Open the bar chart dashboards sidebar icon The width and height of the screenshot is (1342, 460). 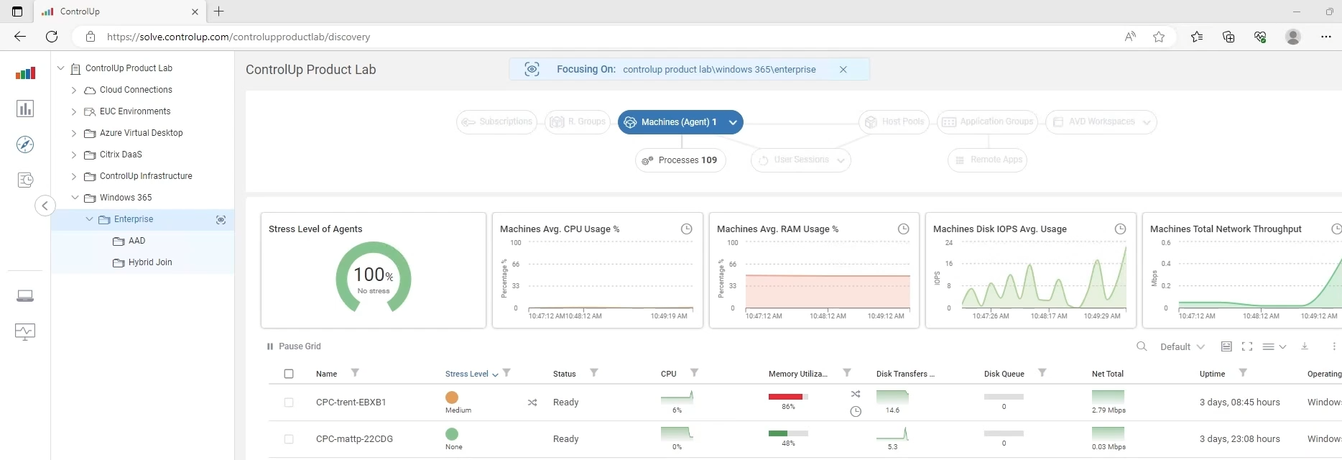(25, 109)
